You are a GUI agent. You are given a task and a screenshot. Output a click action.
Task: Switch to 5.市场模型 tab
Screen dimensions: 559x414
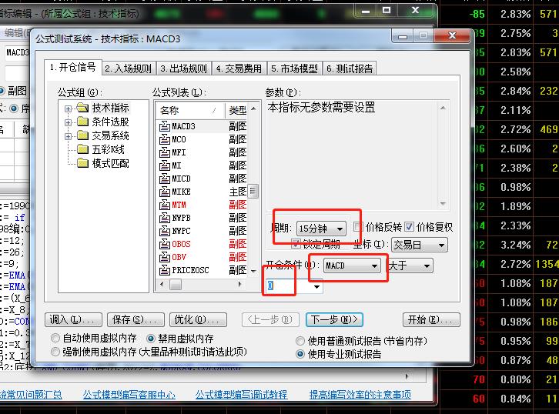[x=294, y=68]
